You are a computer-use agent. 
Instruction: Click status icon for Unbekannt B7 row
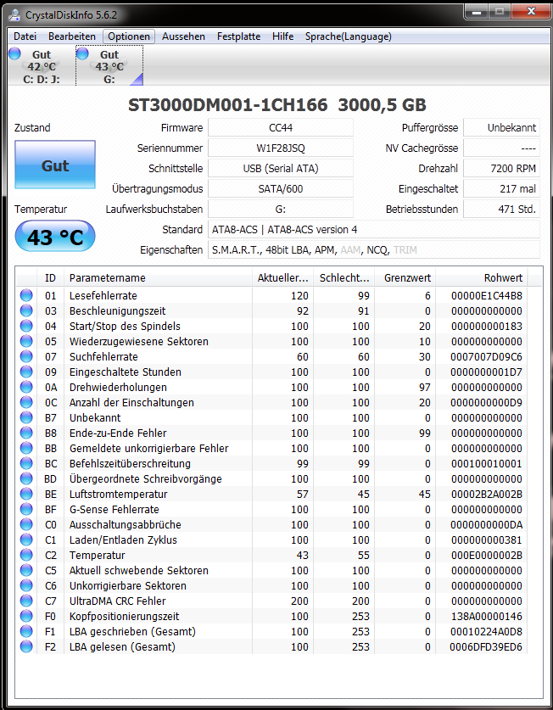[26, 417]
